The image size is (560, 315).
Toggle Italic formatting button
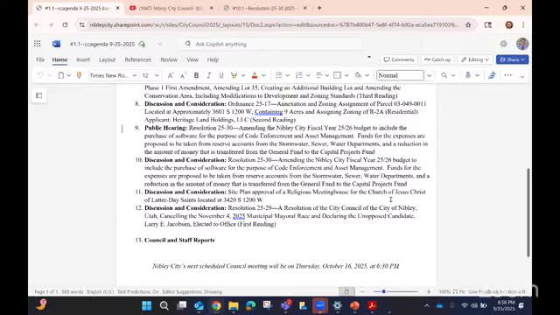pos(209,75)
